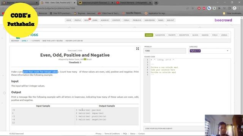Open the LEARN menu item

[x=95, y=20]
